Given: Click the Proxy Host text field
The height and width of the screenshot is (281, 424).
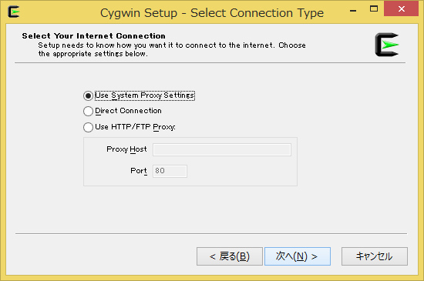Looking at the screenshot, I should coord(222,149).
